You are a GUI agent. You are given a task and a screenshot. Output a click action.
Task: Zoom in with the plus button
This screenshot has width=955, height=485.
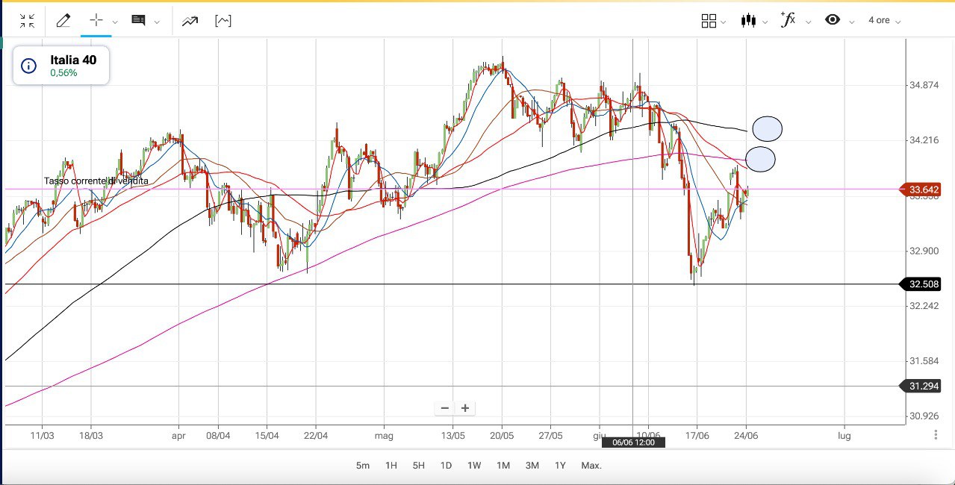[x=465, y=408]
